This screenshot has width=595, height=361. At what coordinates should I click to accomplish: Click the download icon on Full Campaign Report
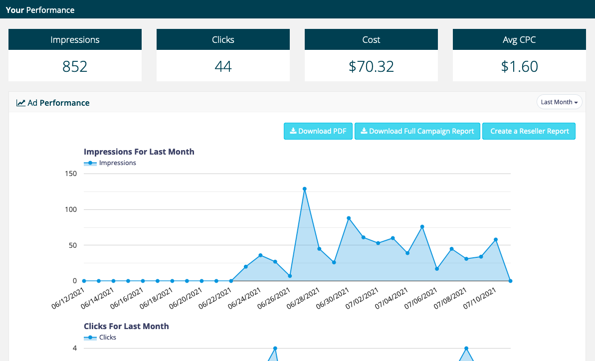(364, 131)
